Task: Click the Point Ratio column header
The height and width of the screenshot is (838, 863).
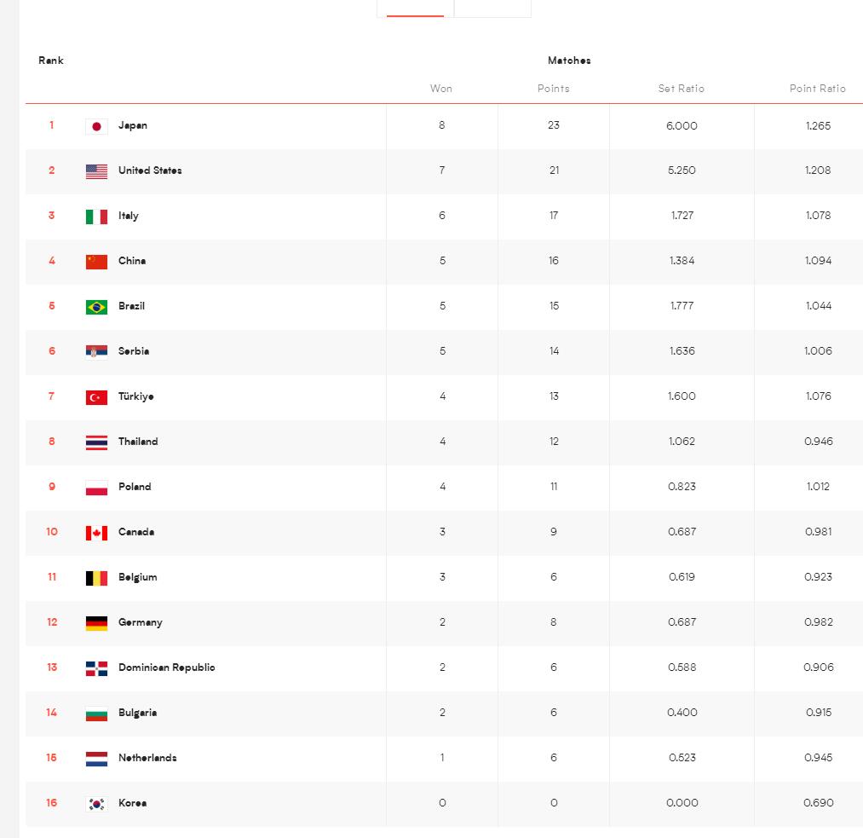Action: point(818,89)
